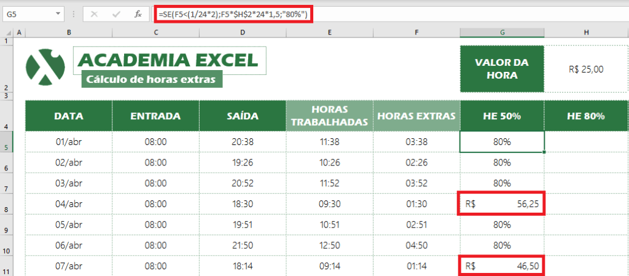
Task: Click the formula bar options dots handle
Action: click(x=73, y=14)
